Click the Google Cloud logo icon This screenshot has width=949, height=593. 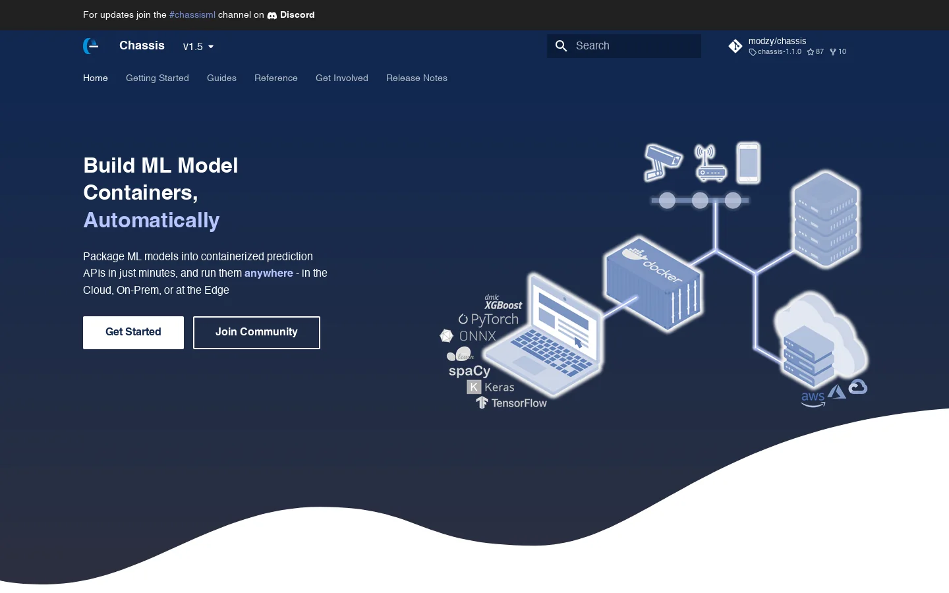coord(857,387)
